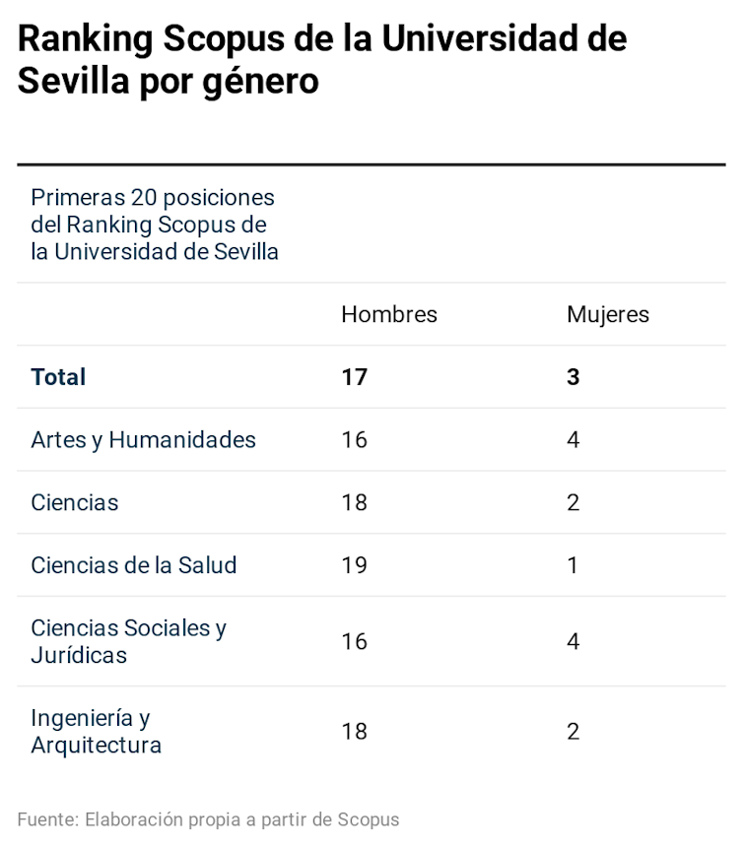
Task: Click the 'Fuente: Elaboración propia' source note
Action: click(208, 819)
